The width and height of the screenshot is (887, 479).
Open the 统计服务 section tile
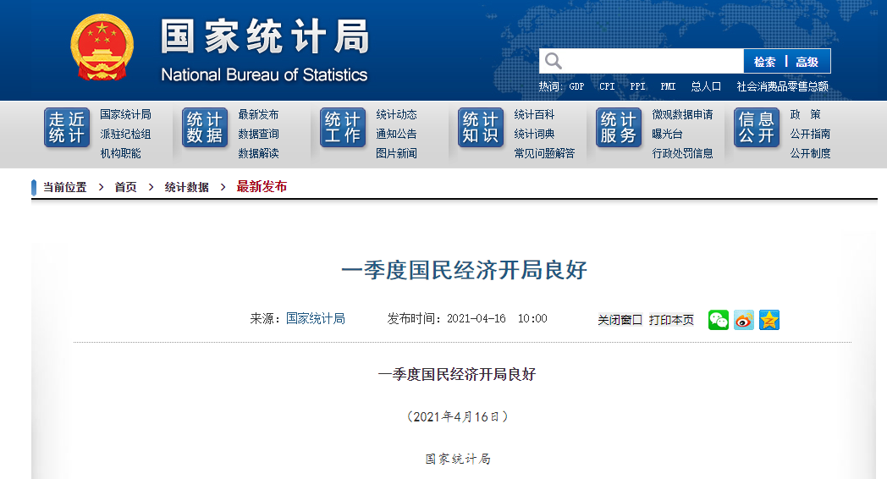(x=619, y=128)
